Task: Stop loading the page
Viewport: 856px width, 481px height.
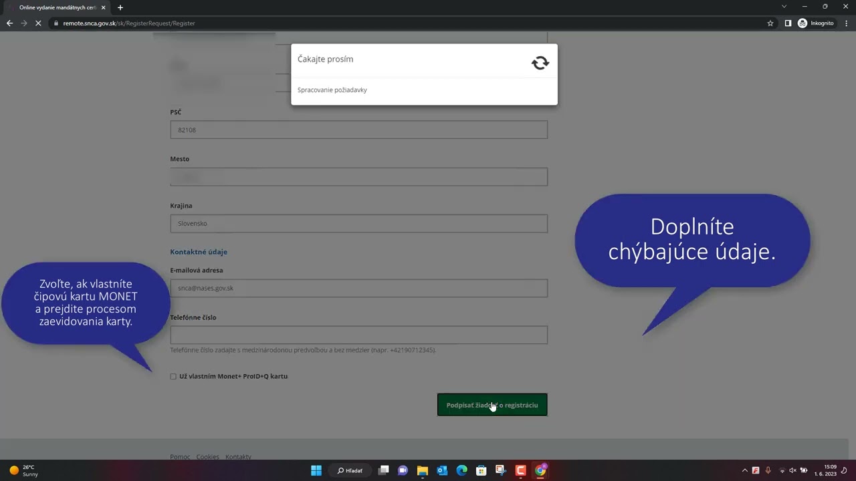Action: coord(38,23)
